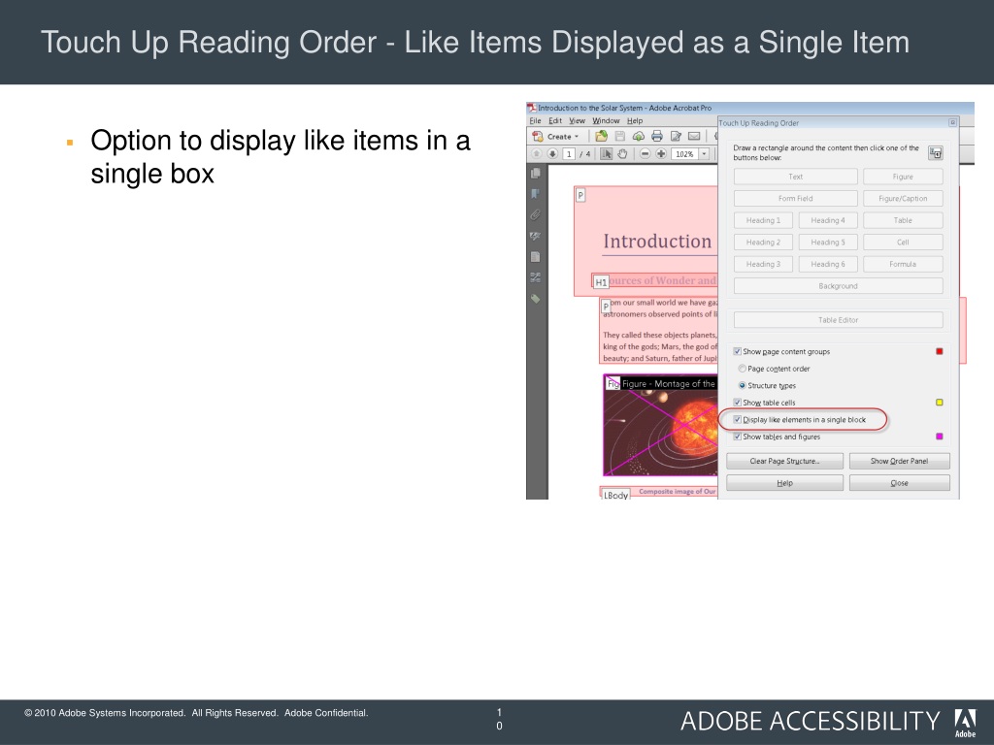The width and height of the screenshot is (994, 745).
Task: Click the Help button in dialog
Action: (x=784, y=483)
